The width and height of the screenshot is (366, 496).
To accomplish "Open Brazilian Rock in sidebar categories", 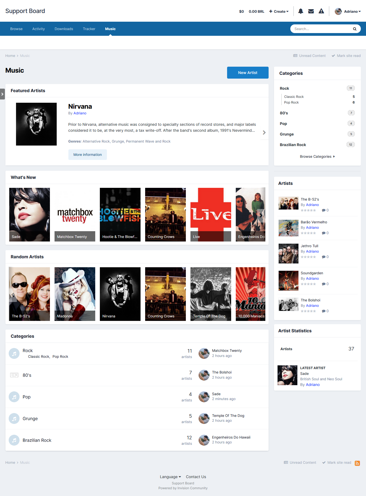I will (x=293, y=145).
